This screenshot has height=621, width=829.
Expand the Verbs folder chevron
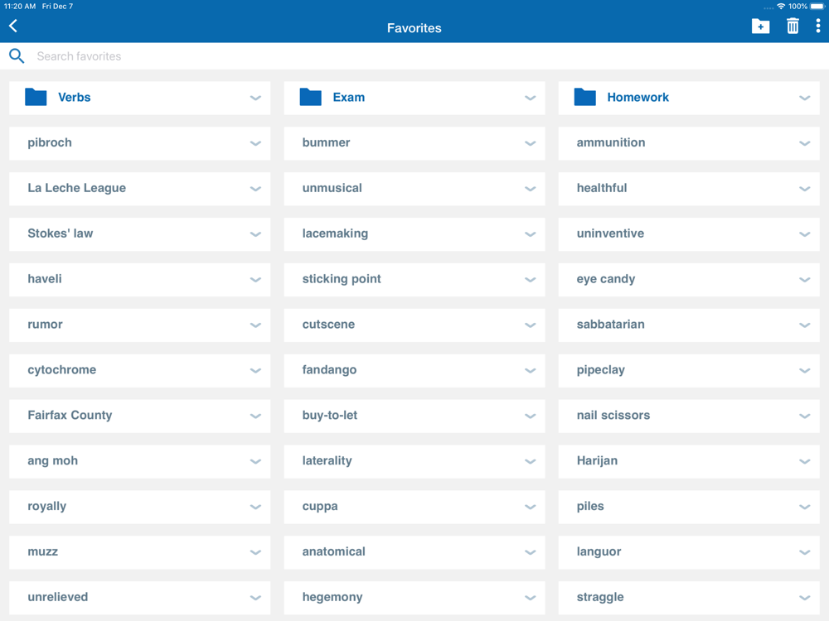coord(255,98)
